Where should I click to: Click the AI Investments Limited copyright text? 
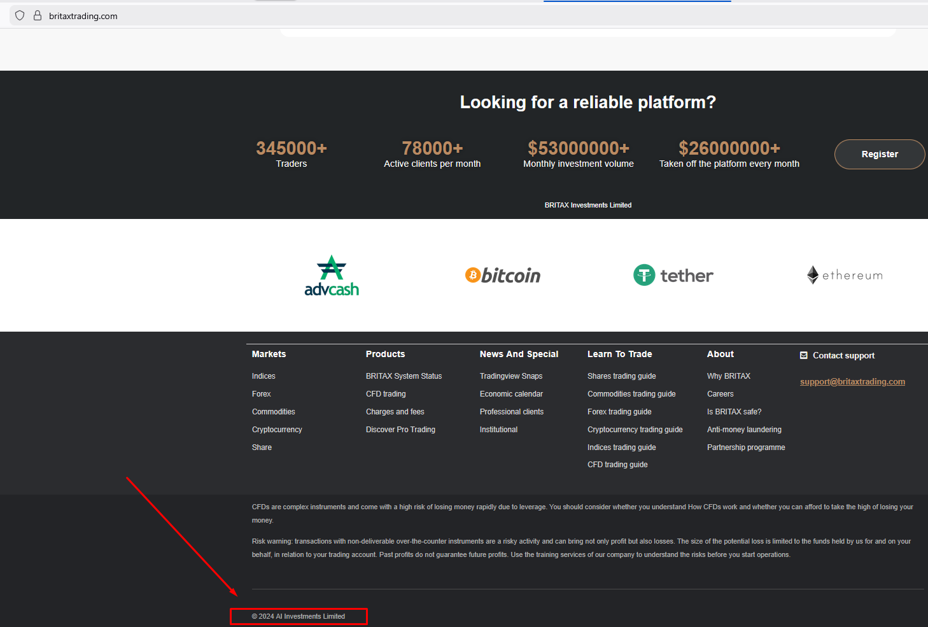(x=299, y=616)
